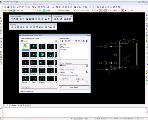Toggle GRID in the status bar
Screen dimensions: 148x120
click(112, 119)
